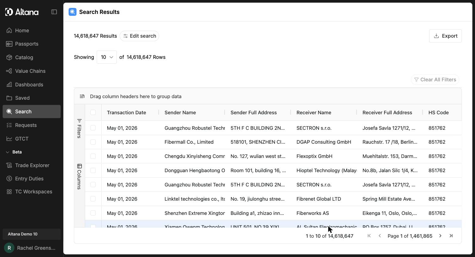Open TC Workspaces
475x257 pixels.
click(x=32, y=192)
